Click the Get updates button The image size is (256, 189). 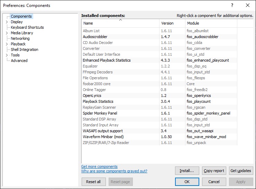tap(241, 171)
